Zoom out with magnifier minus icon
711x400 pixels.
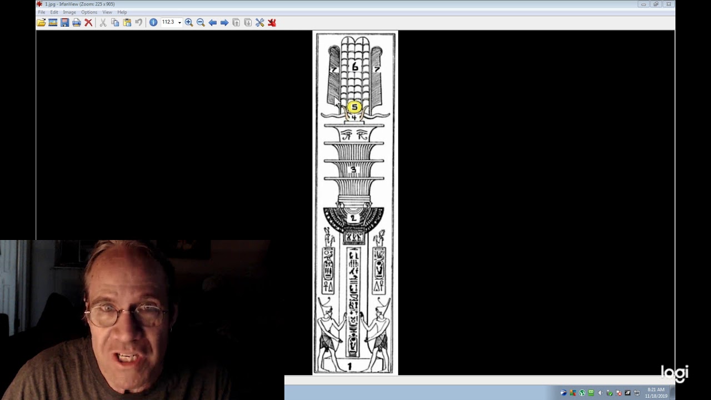coord(201,22)
